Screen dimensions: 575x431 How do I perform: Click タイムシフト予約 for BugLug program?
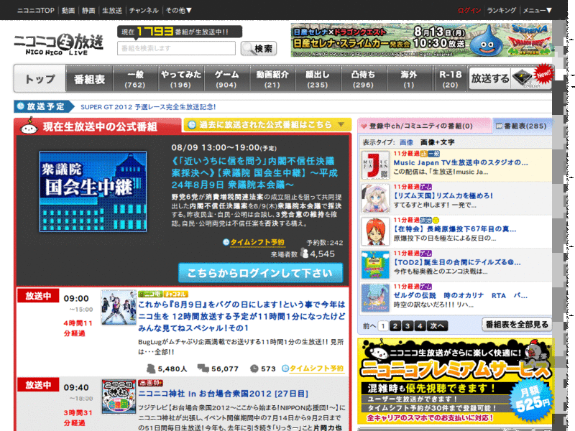(x=316, y=369)
